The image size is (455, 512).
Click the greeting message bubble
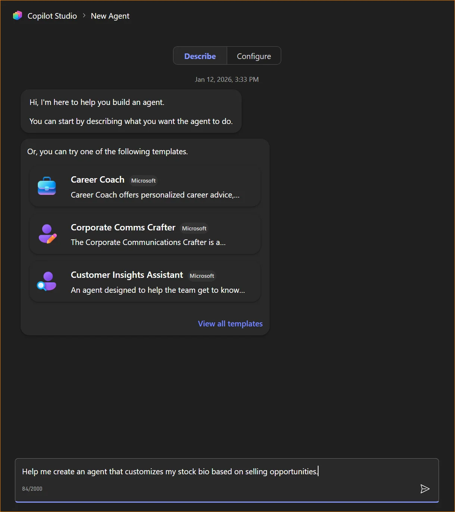tap(131, 111)
